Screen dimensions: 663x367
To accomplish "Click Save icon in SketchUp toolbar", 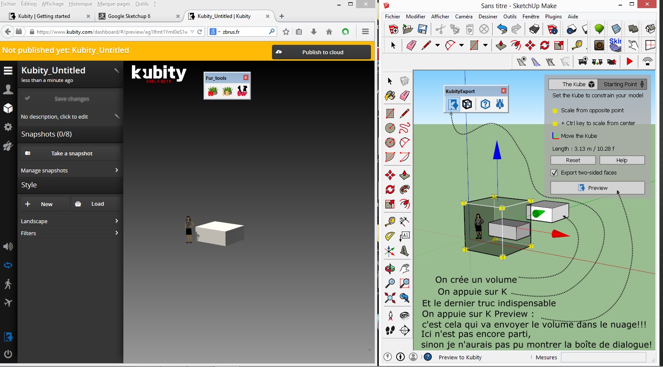I will pyautogui.click(x=422, y=29).
